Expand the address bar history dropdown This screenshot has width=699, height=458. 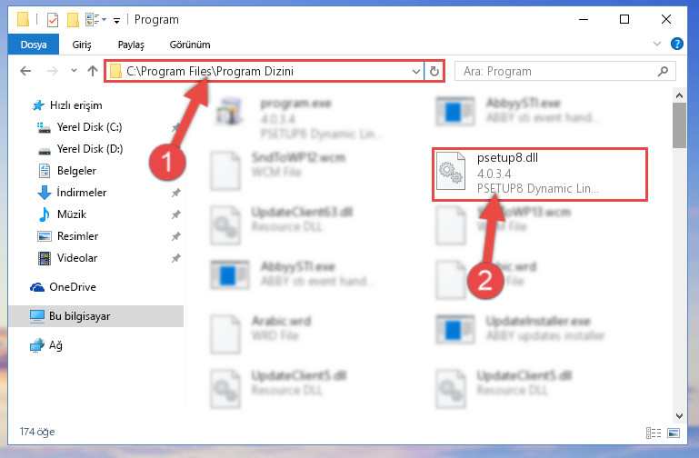(416, 71)
